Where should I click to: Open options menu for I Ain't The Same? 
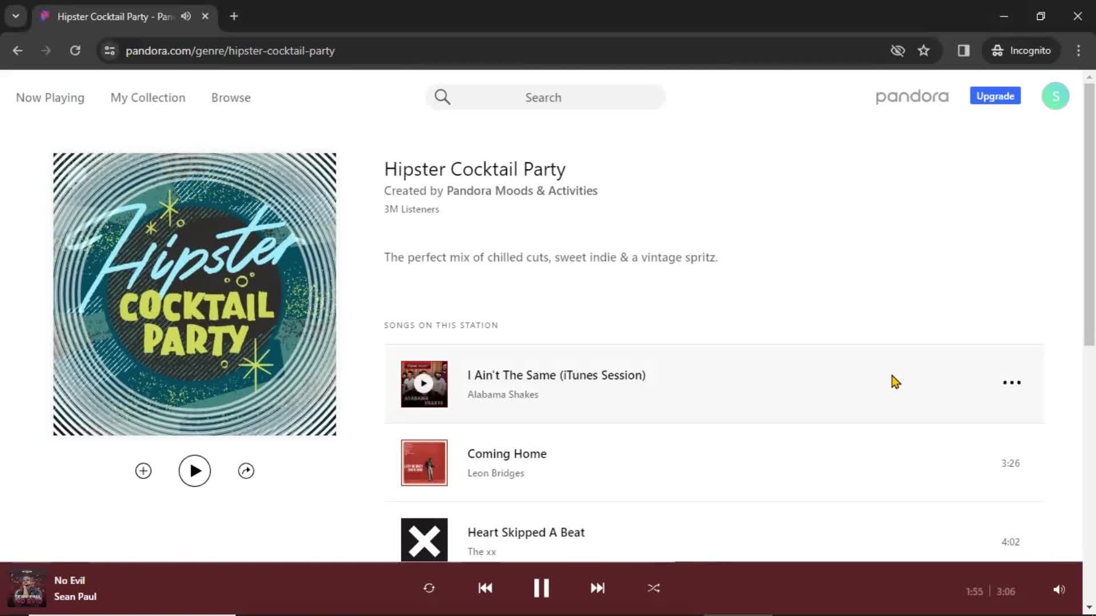point(1012,383)
